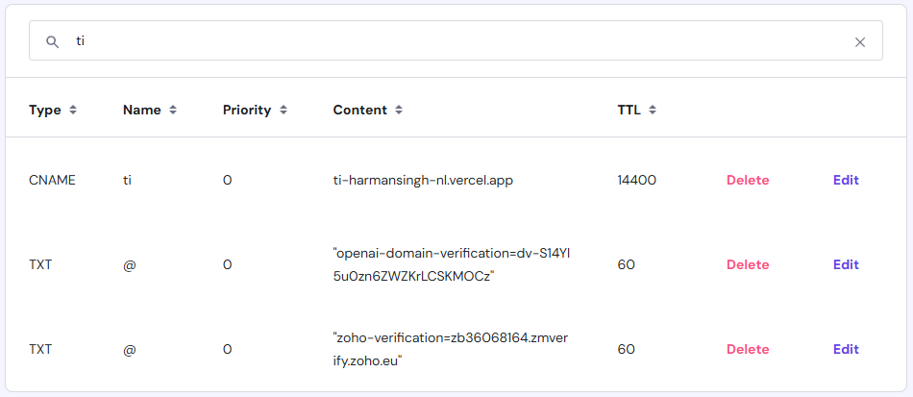Edit the zoho-verification TXT record
This screenshot has height=397, width=913.
846,349
